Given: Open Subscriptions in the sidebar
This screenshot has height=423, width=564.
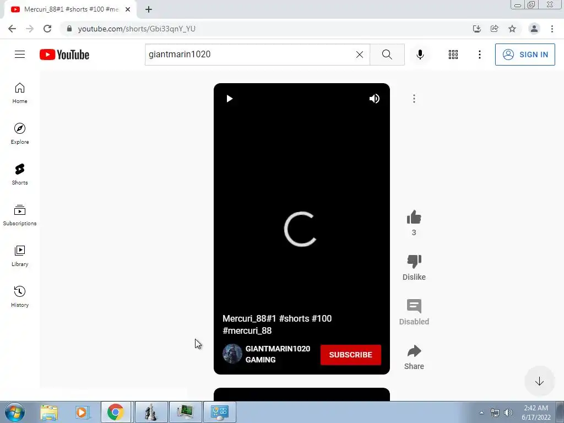Looking at the screenshot, I should click(20, 215).
